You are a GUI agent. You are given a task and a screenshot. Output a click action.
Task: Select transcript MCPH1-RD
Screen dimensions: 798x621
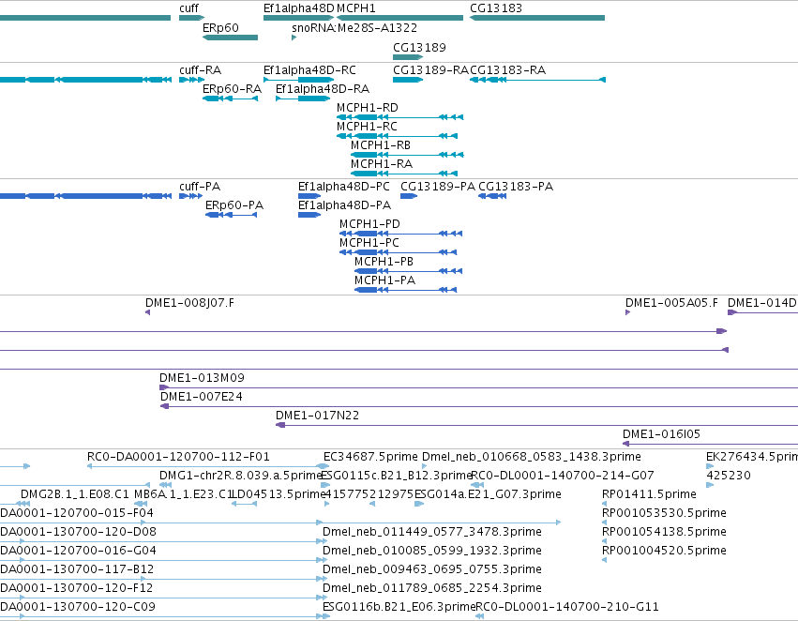tap(368, 107)
